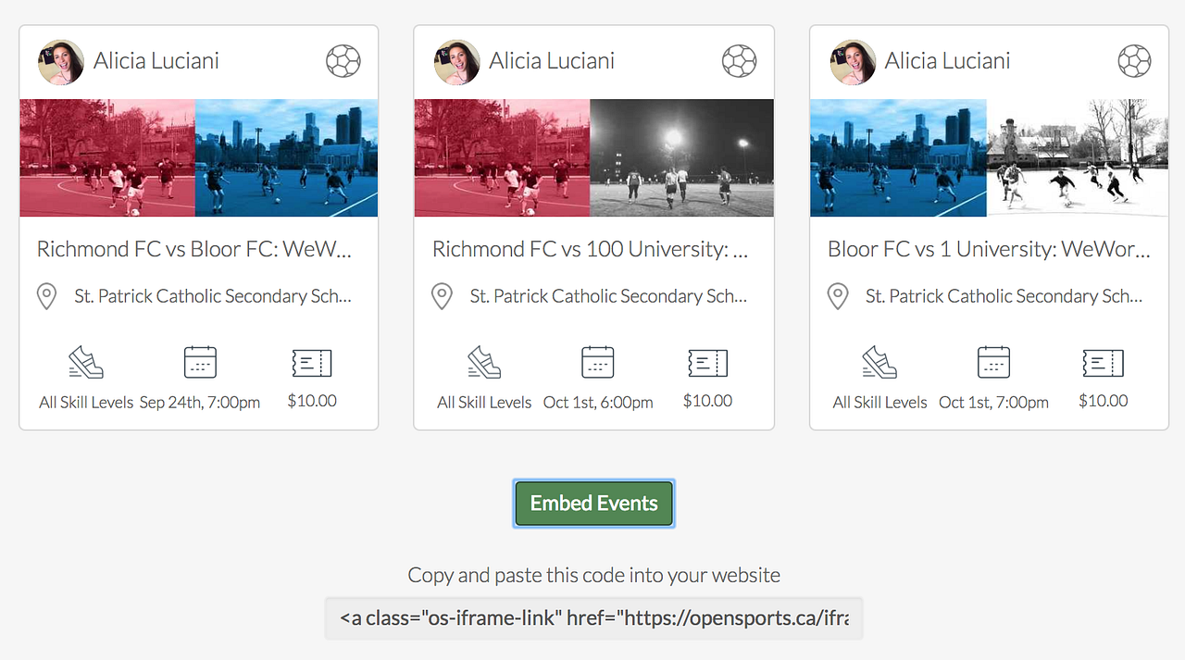Screen dimensions: 1185x660
Task: Click soccer ball icon on Bloor vs 1 University card
Action: pos(1134,62)
